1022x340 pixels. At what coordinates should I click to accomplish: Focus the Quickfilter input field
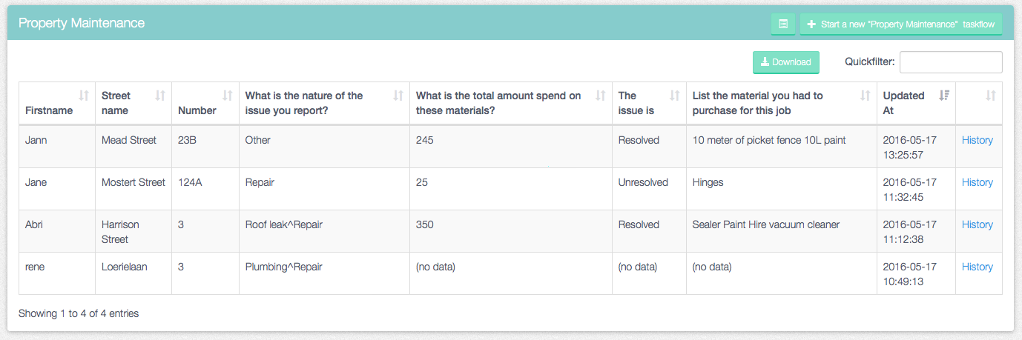coord(951,62)
